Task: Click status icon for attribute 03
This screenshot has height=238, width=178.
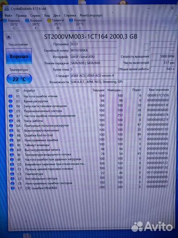Action: tap(11, 101)
